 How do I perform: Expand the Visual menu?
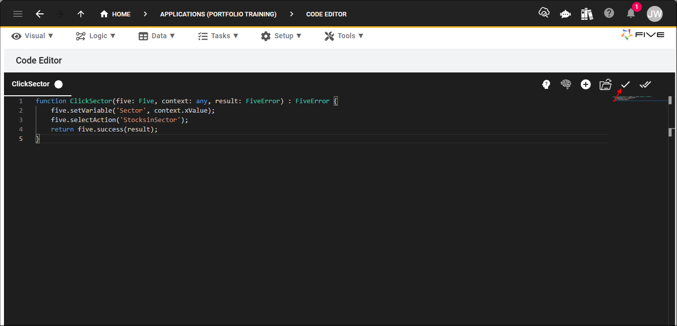[x=32, y=36]
